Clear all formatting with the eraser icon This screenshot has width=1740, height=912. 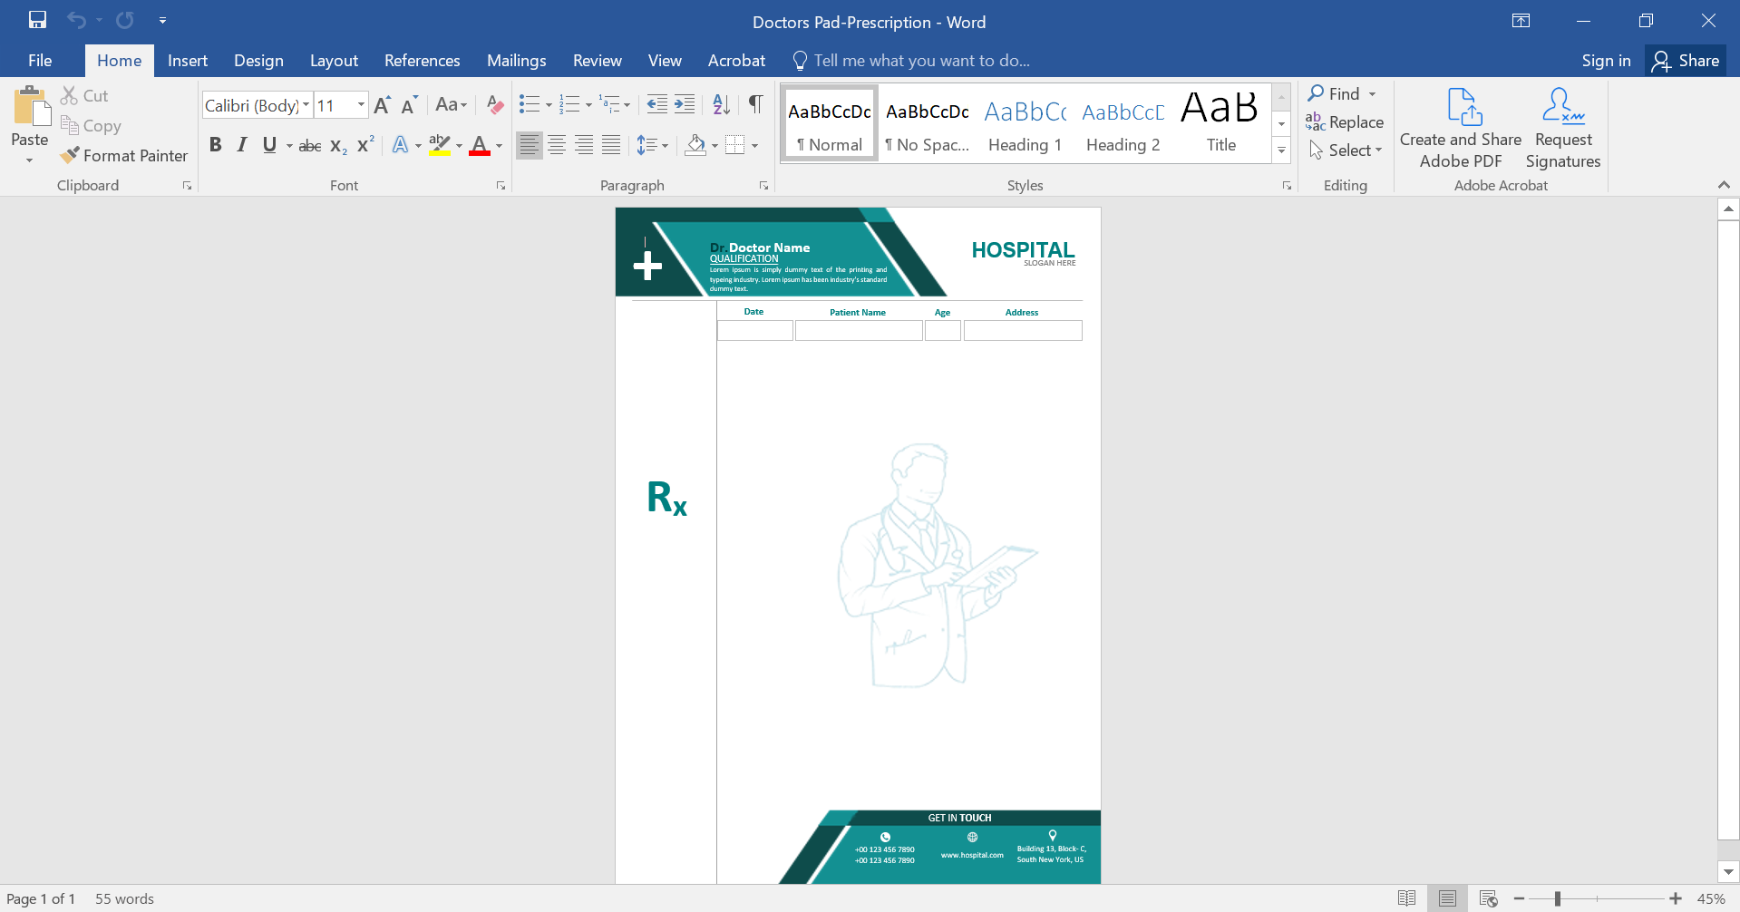(493, 104)
